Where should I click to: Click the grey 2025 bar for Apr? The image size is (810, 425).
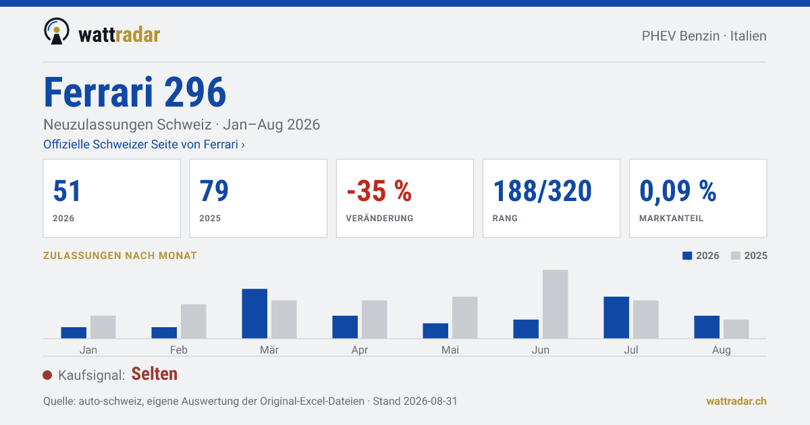pos(375,319)
